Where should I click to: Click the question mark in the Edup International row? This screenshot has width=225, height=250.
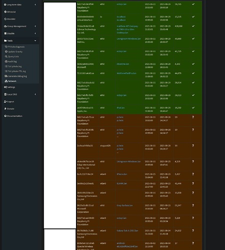click(193, 161)
